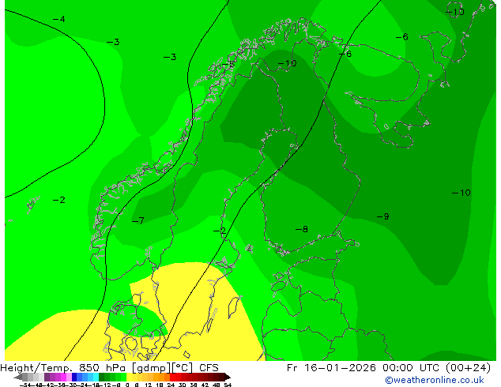Click the -7 label over southern Norway

[x=138, y=220]
